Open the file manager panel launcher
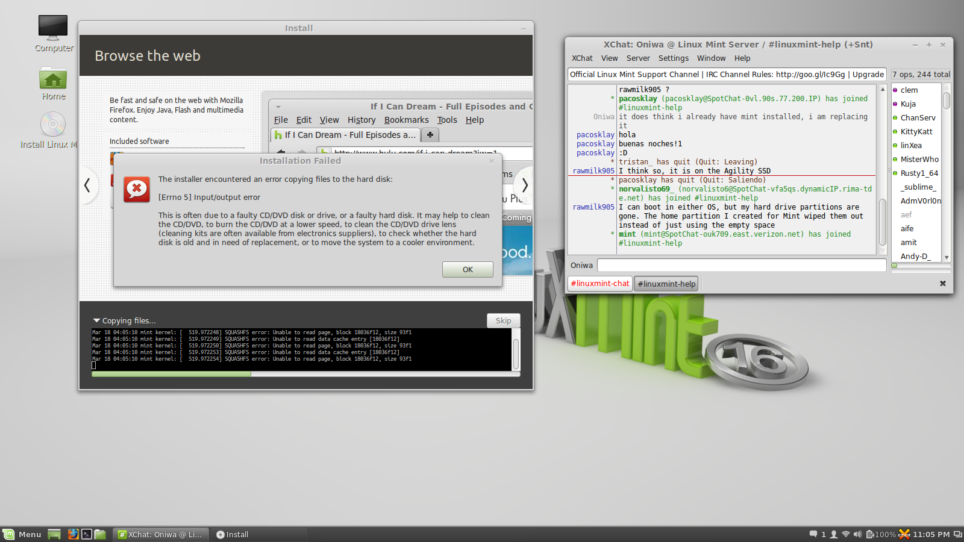The width and height of the screenshot is (964, 542). pos(100,534)
